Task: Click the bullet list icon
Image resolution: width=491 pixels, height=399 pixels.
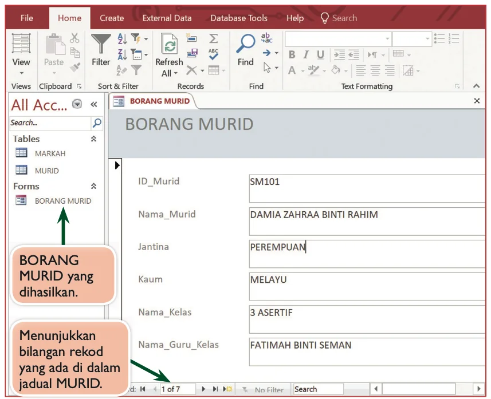Action: 439,38
